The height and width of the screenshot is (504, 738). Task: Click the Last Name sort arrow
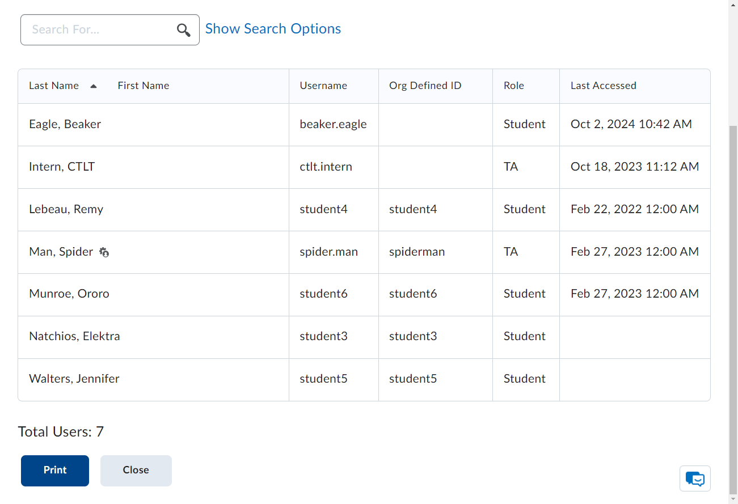[x=94, y=86]
